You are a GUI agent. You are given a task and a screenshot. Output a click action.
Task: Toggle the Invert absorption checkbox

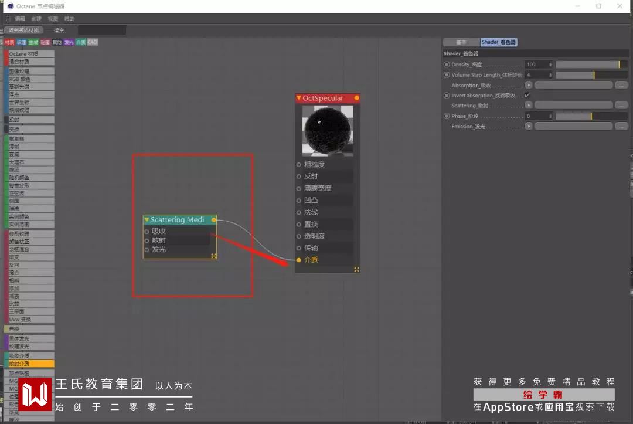point(527,96)
